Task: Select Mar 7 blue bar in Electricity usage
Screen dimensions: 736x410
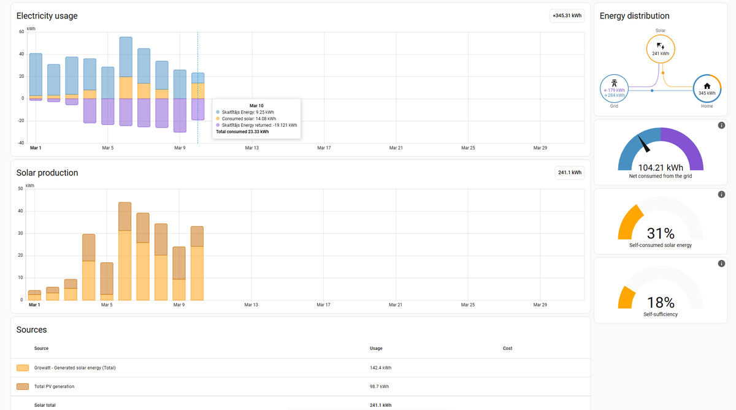Action: pos(144,66)
